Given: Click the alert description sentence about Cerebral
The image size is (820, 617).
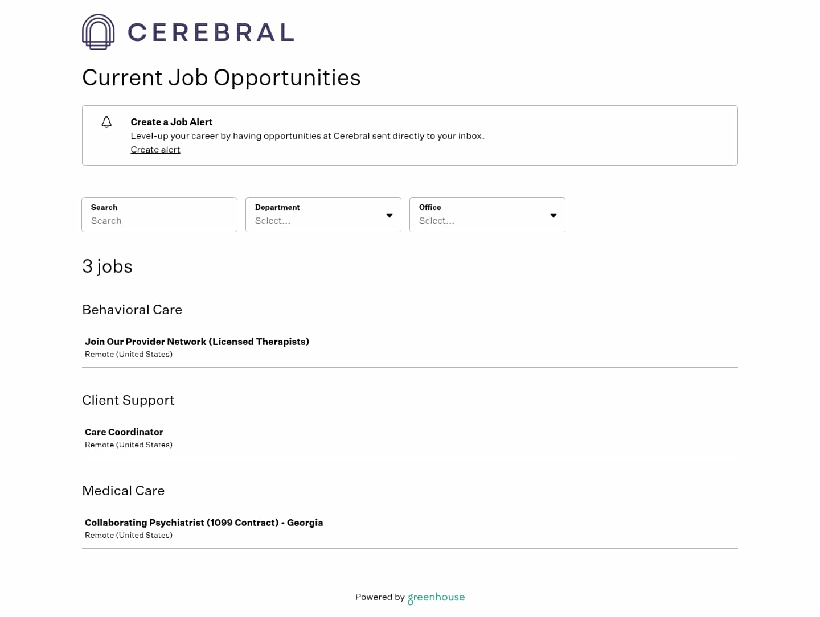Looking at the screenshot, I should click(x=307, y=136).
